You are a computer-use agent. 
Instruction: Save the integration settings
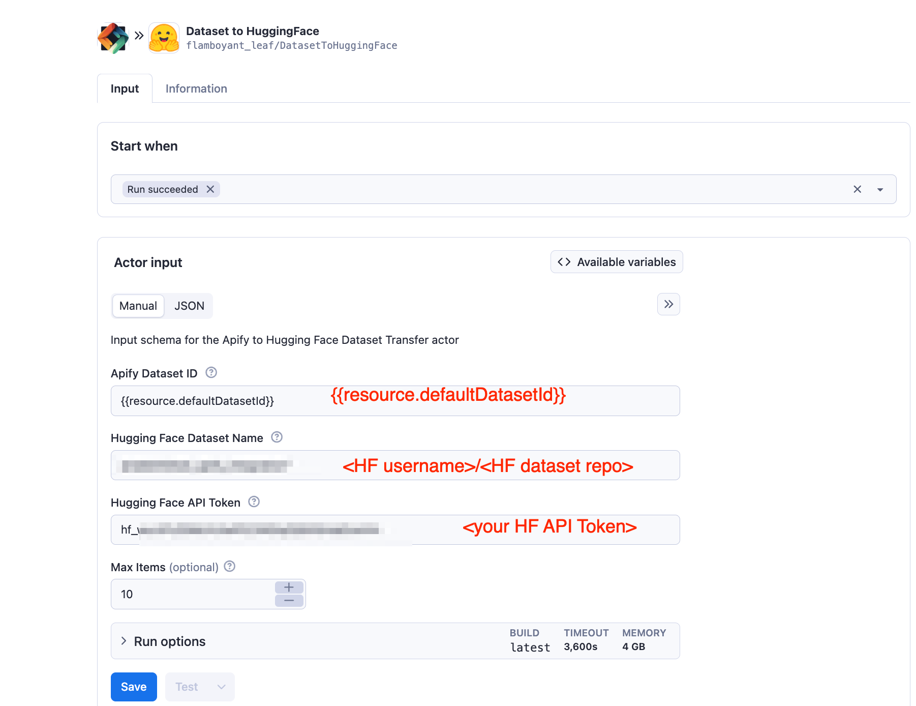point(134,687)
